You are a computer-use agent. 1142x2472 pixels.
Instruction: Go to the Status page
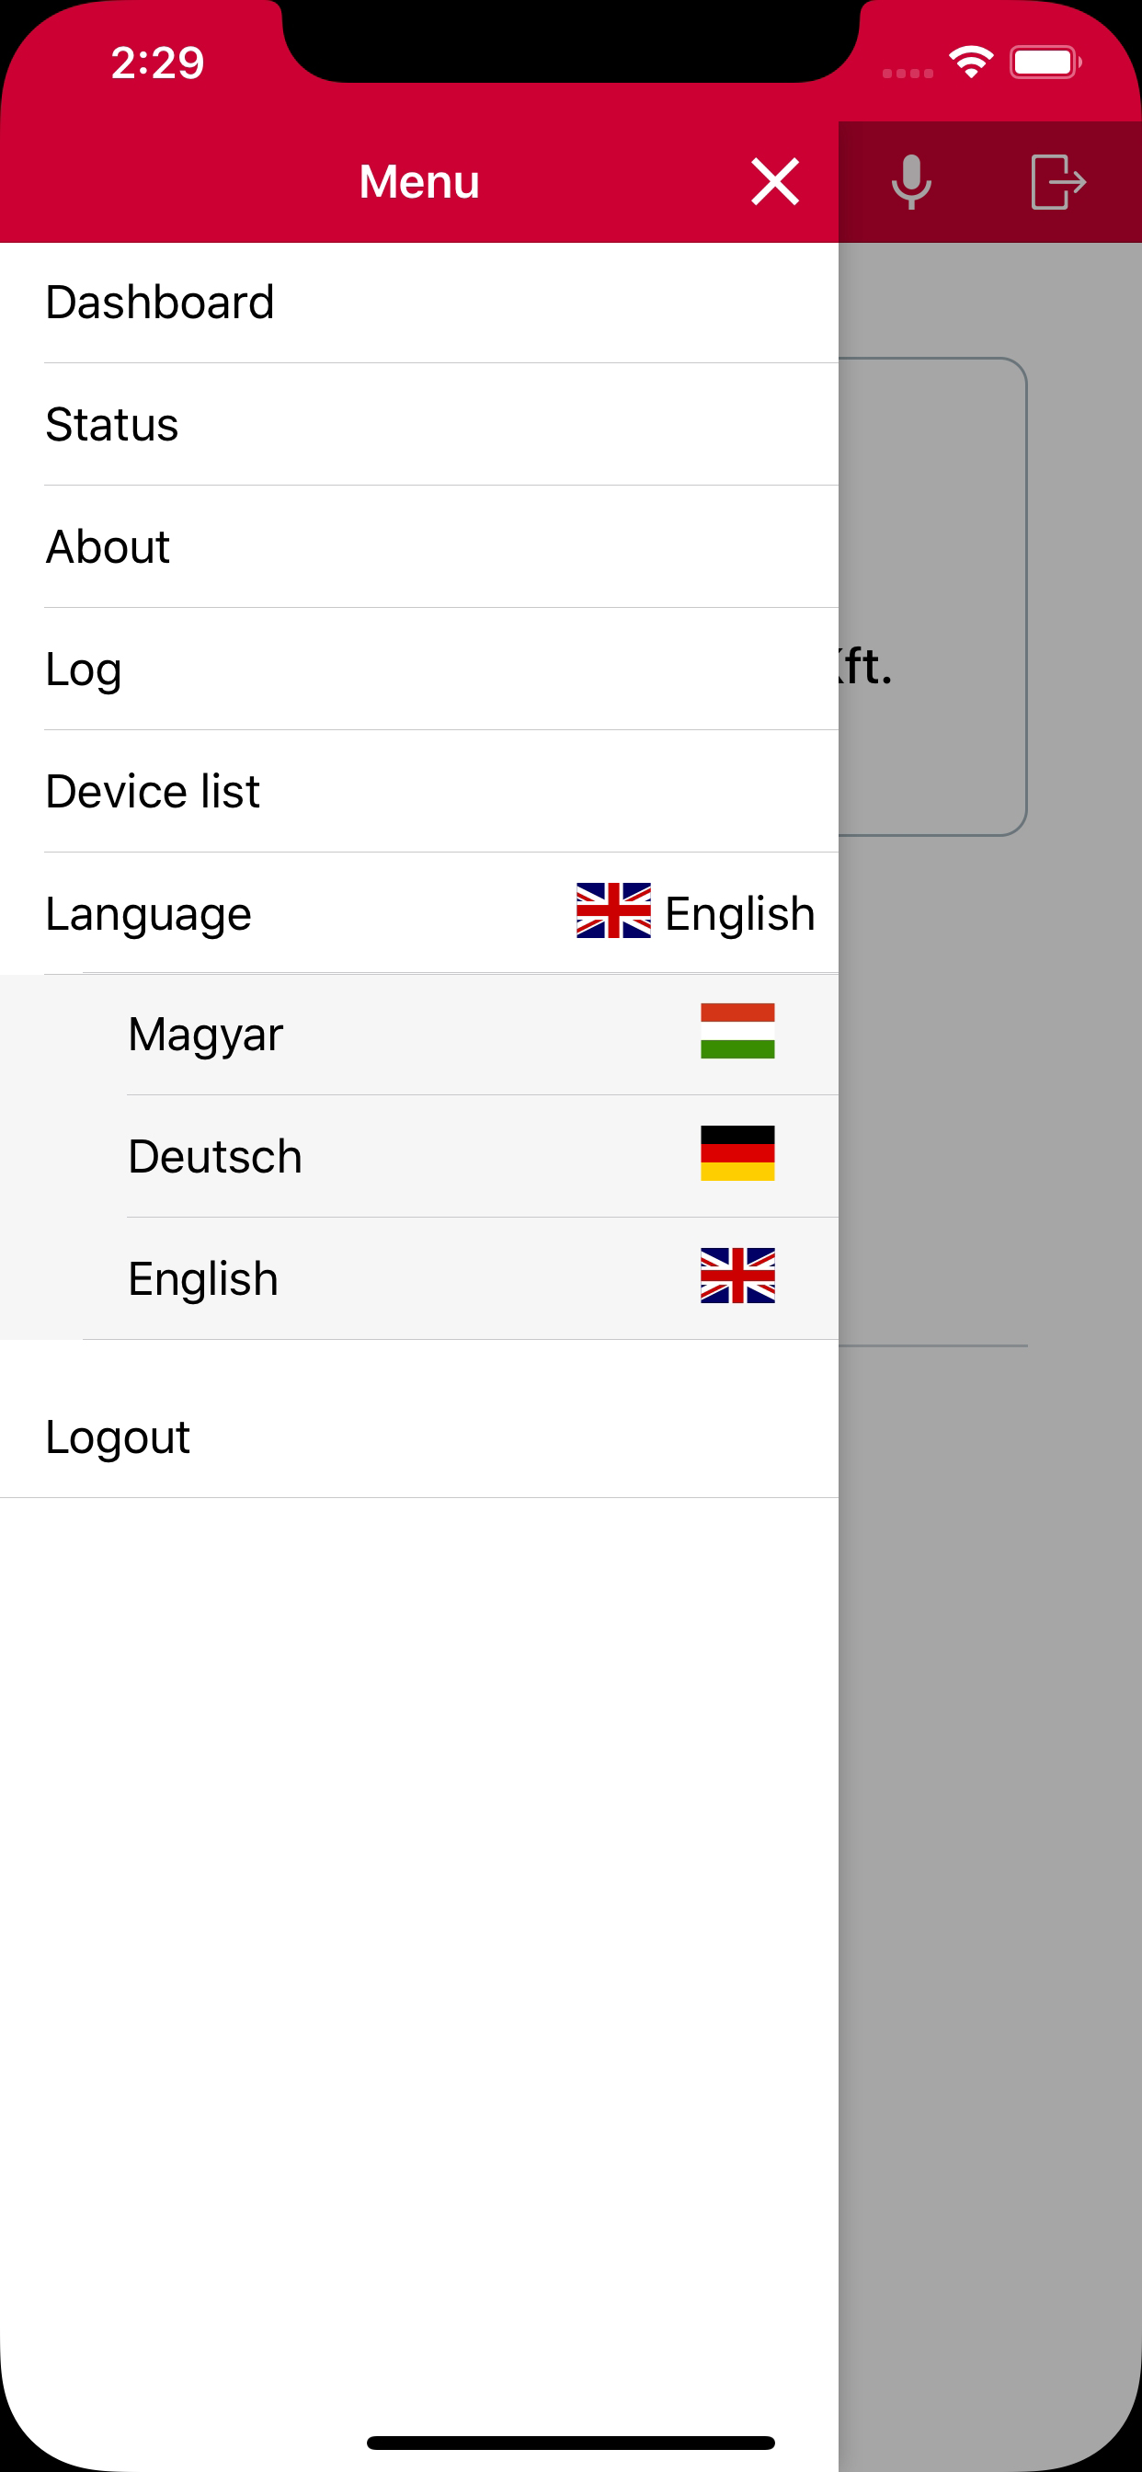419,424
